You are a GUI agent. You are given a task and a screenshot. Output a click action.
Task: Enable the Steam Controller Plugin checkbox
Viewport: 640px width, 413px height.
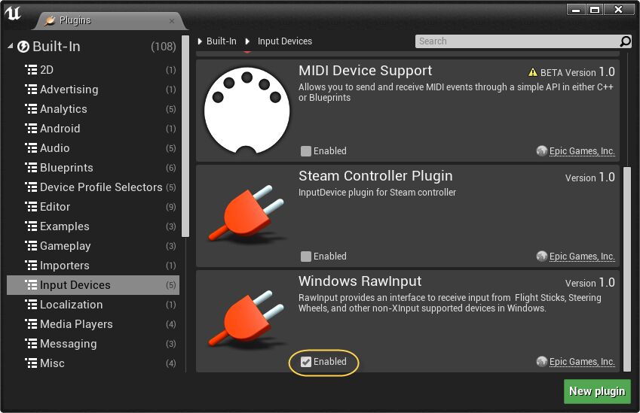click(x=305, y=257)
